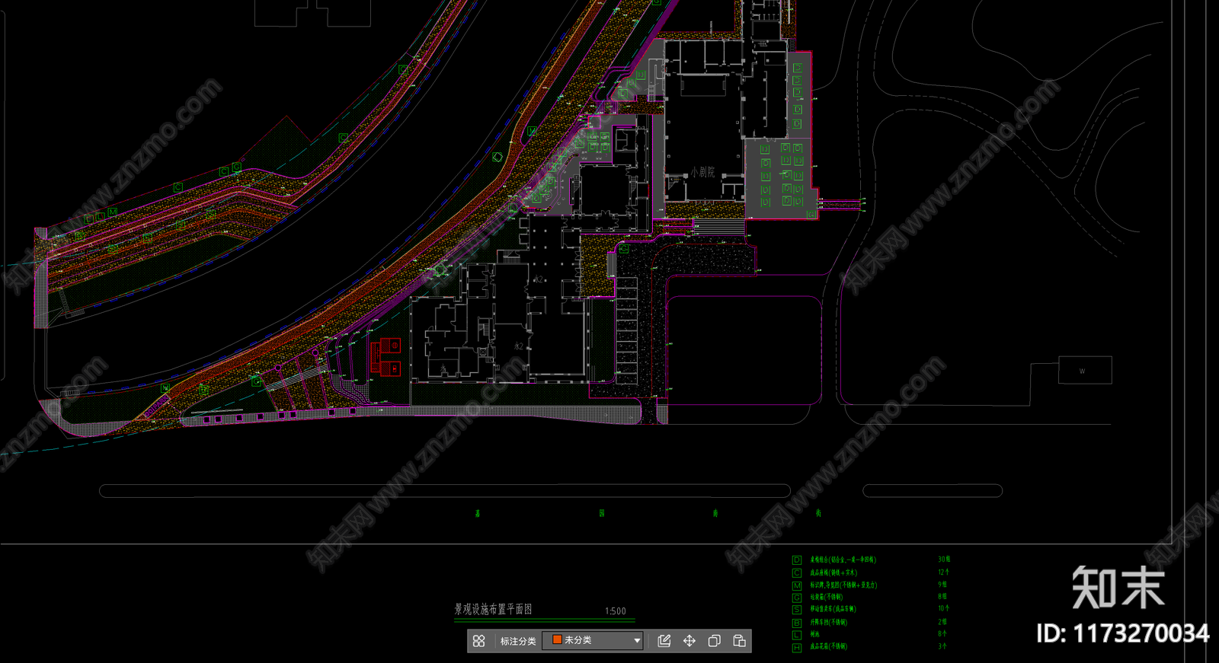The width and height of the screenshot is (1219, 663).
Task: Select the move annotation arrows icon
Action: [689, 641]
